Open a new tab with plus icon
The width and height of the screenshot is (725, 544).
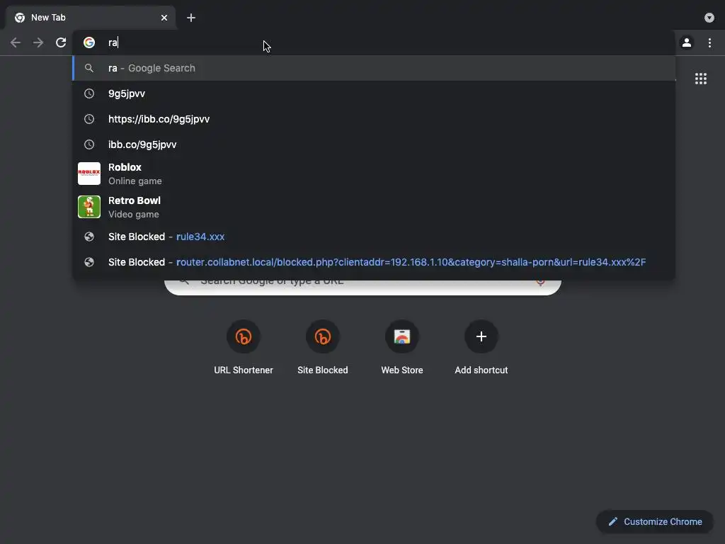[191, 18]
